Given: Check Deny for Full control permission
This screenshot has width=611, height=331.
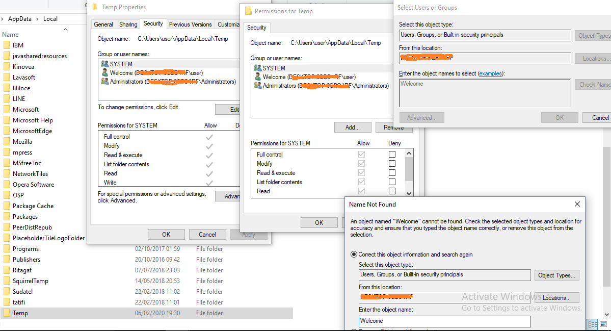Looking at the screenshot, I should [391, 155].
